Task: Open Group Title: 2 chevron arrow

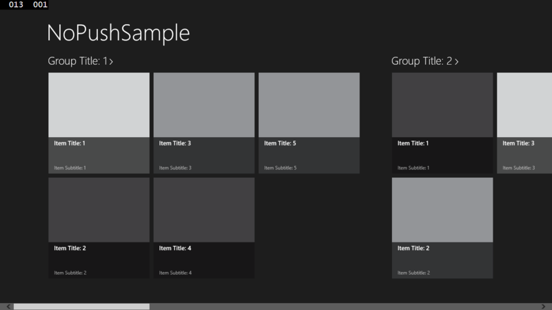Action: pos(456,61)
